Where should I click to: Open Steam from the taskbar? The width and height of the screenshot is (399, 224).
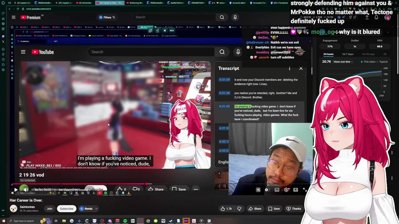tap(171, 221)
